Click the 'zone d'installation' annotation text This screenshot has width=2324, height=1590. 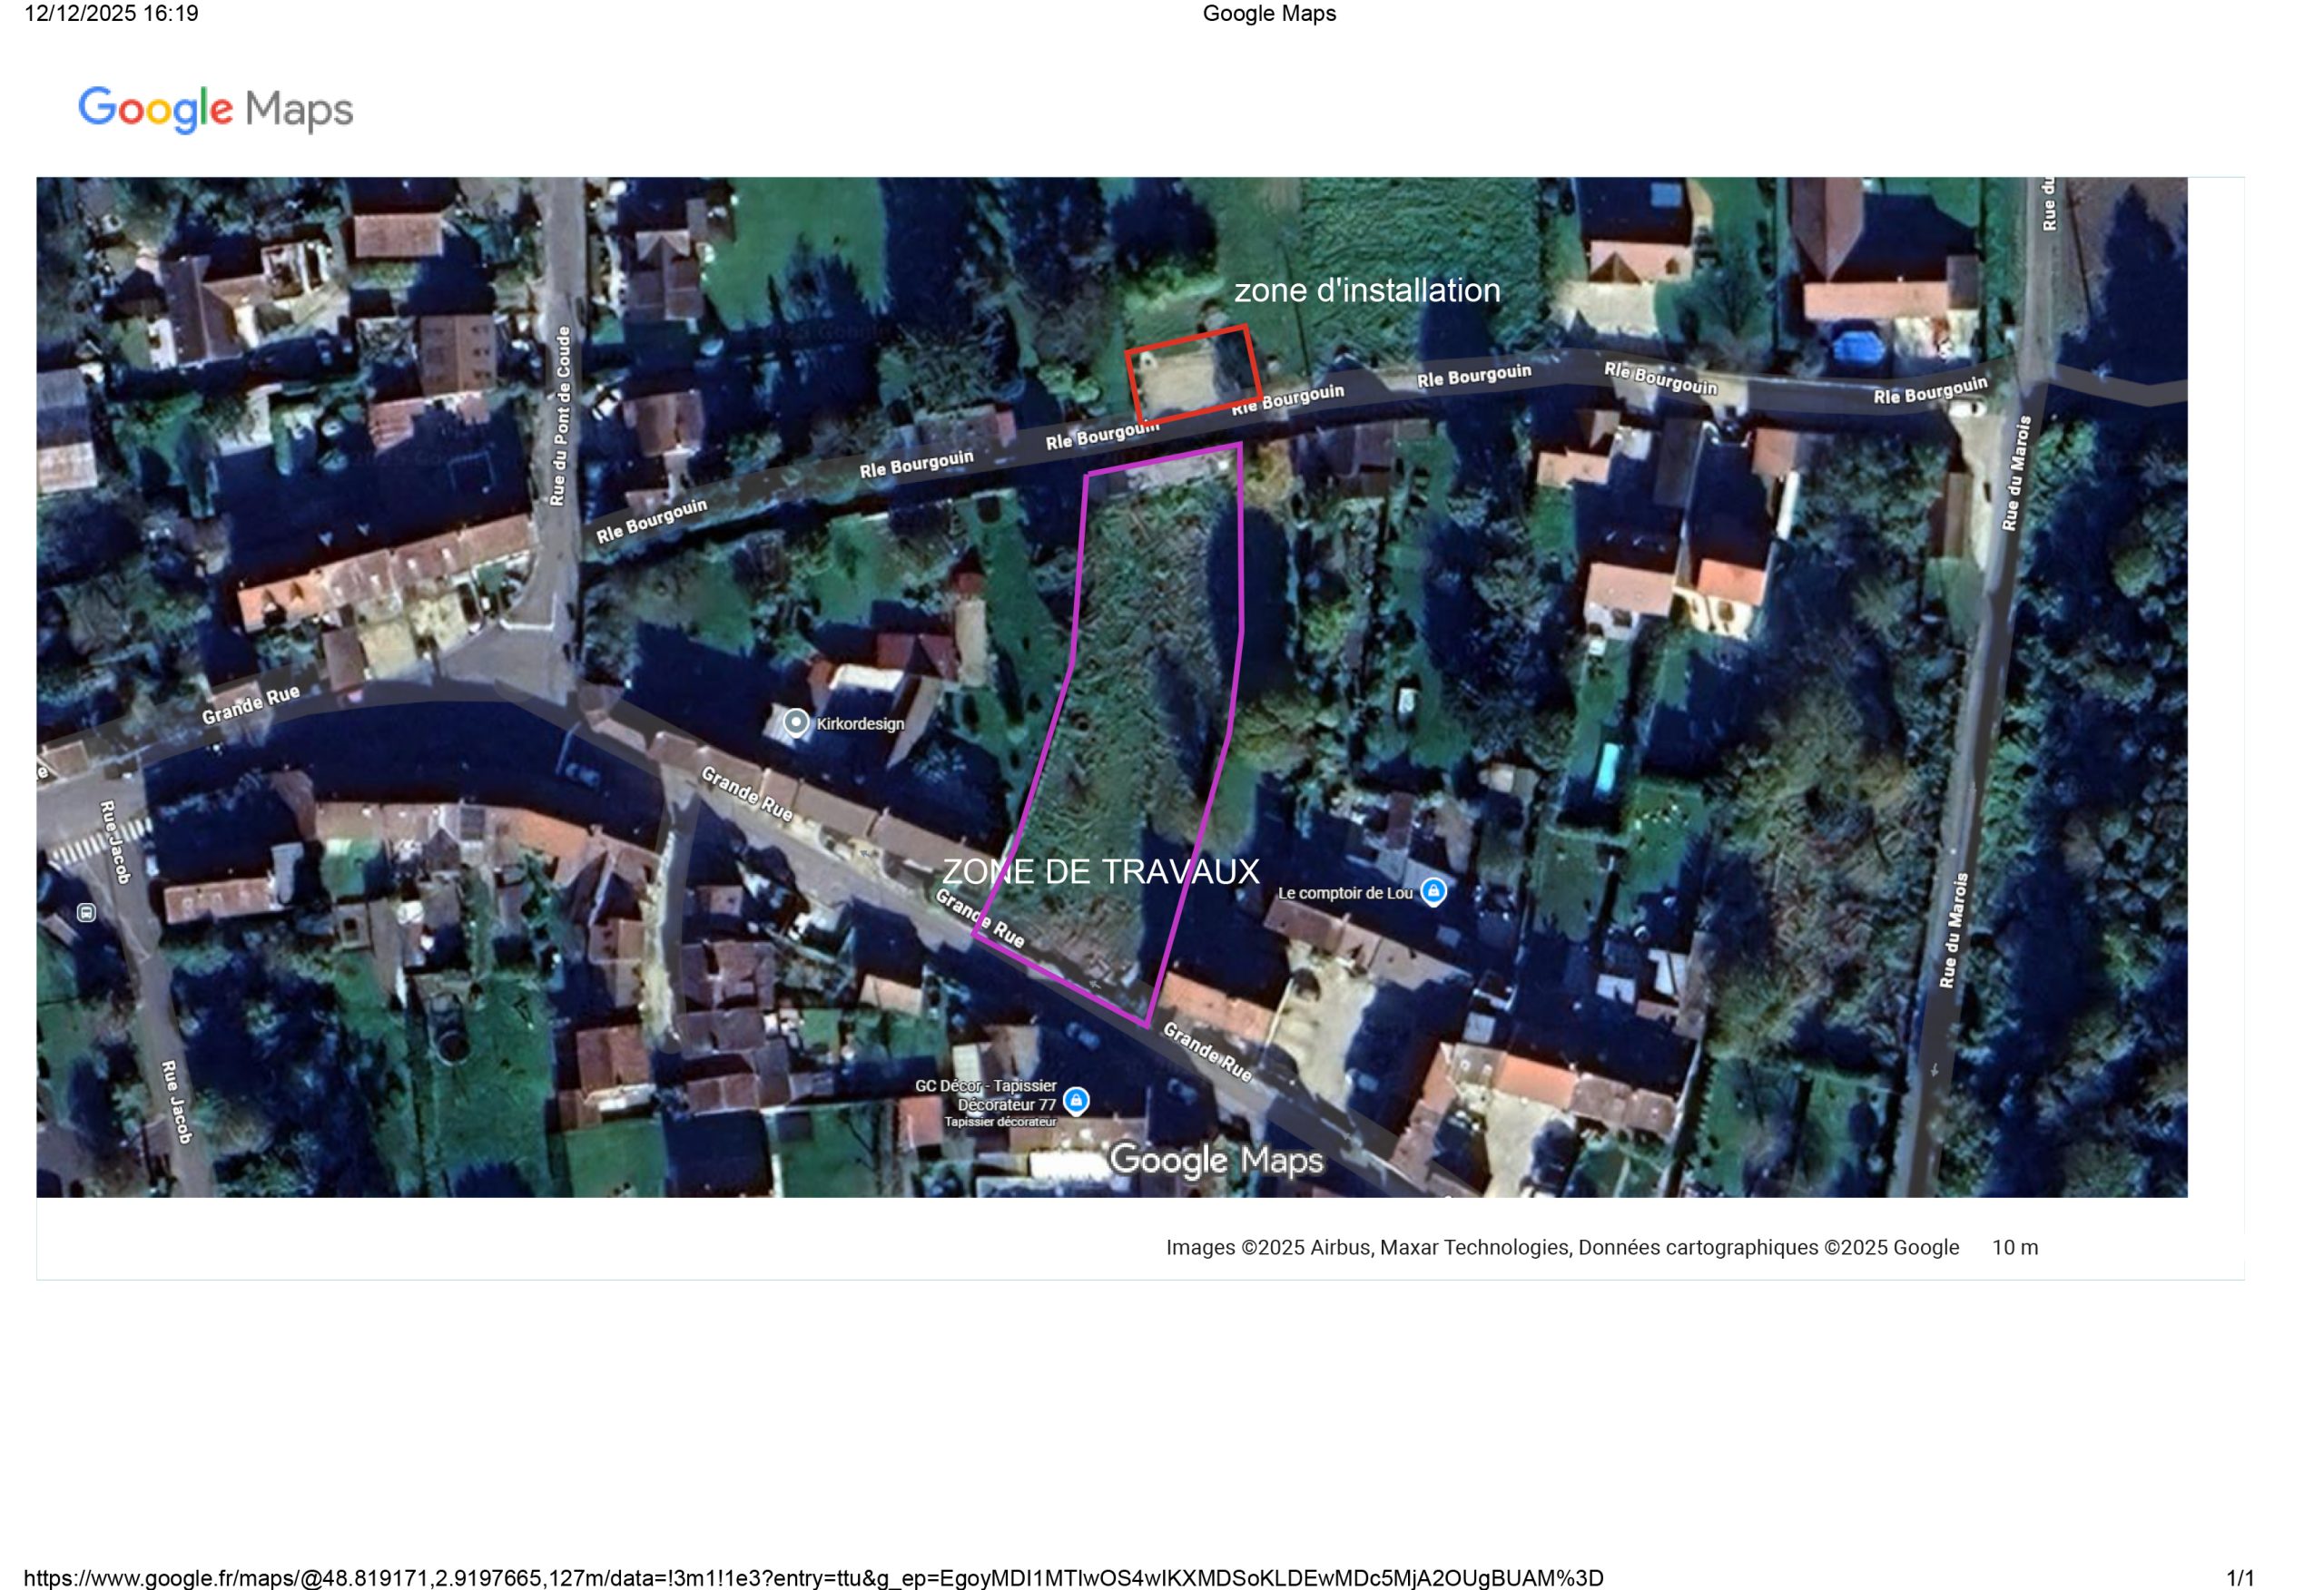[1366, 290]
